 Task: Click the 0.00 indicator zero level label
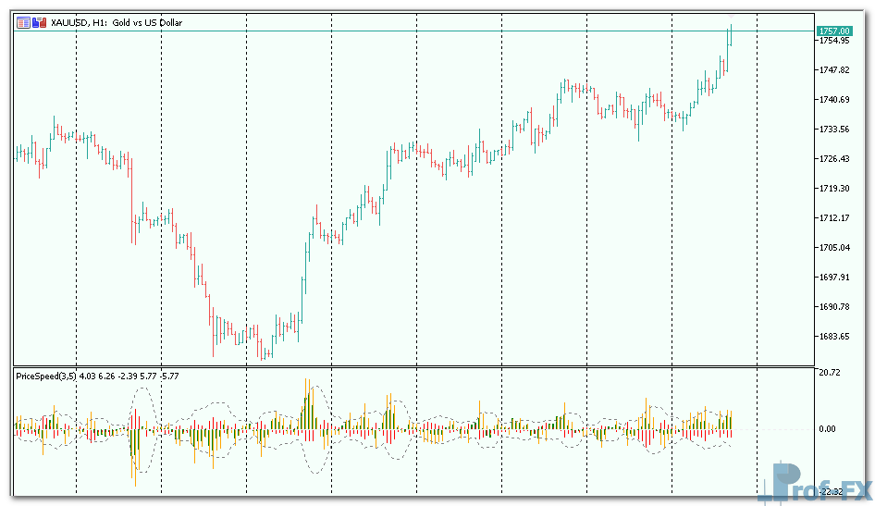click(x=826, y=429)
